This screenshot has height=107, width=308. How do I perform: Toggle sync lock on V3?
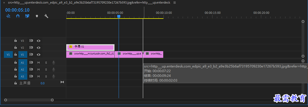(x=31, y=41)
